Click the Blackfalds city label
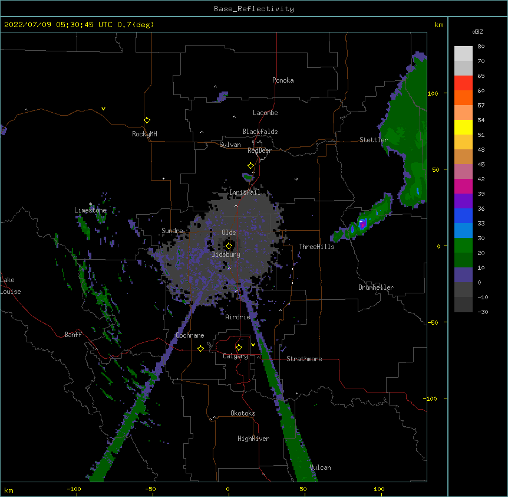 click(x=260, y=132)
